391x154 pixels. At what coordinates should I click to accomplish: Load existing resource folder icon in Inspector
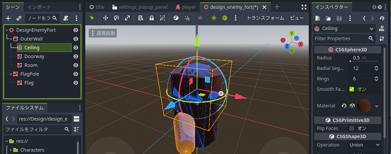pos(328,18)
